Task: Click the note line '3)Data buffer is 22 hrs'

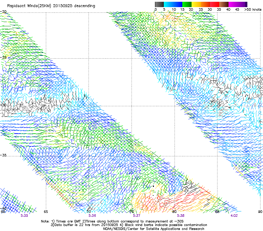Action: point(129,225)
